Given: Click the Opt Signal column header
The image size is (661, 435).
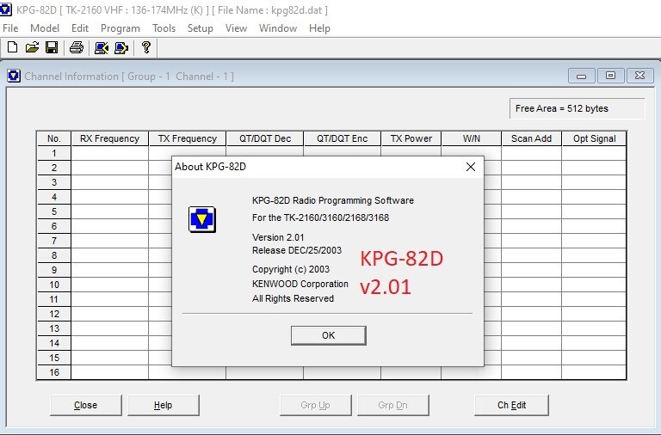Looking at the screenshot, I should (x=594, y=138).
